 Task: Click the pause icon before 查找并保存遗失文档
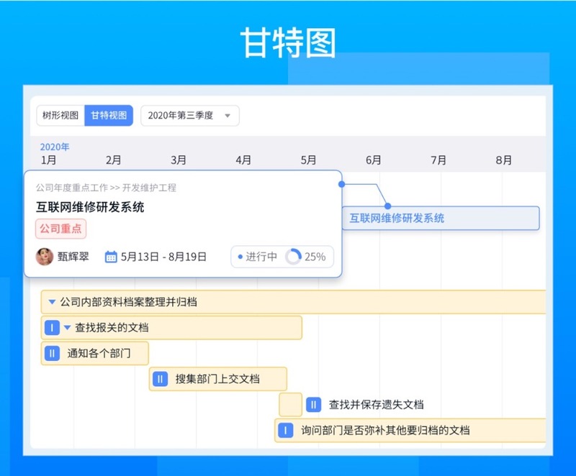[x=313, y=405]
